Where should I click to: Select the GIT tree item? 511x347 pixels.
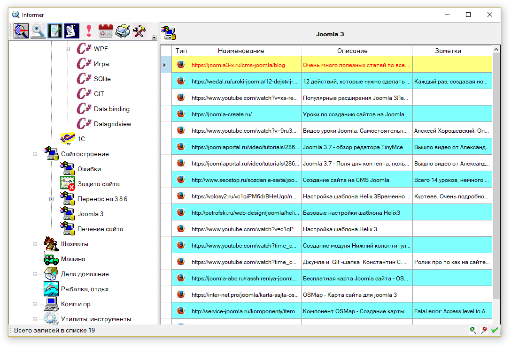point(99,94)
